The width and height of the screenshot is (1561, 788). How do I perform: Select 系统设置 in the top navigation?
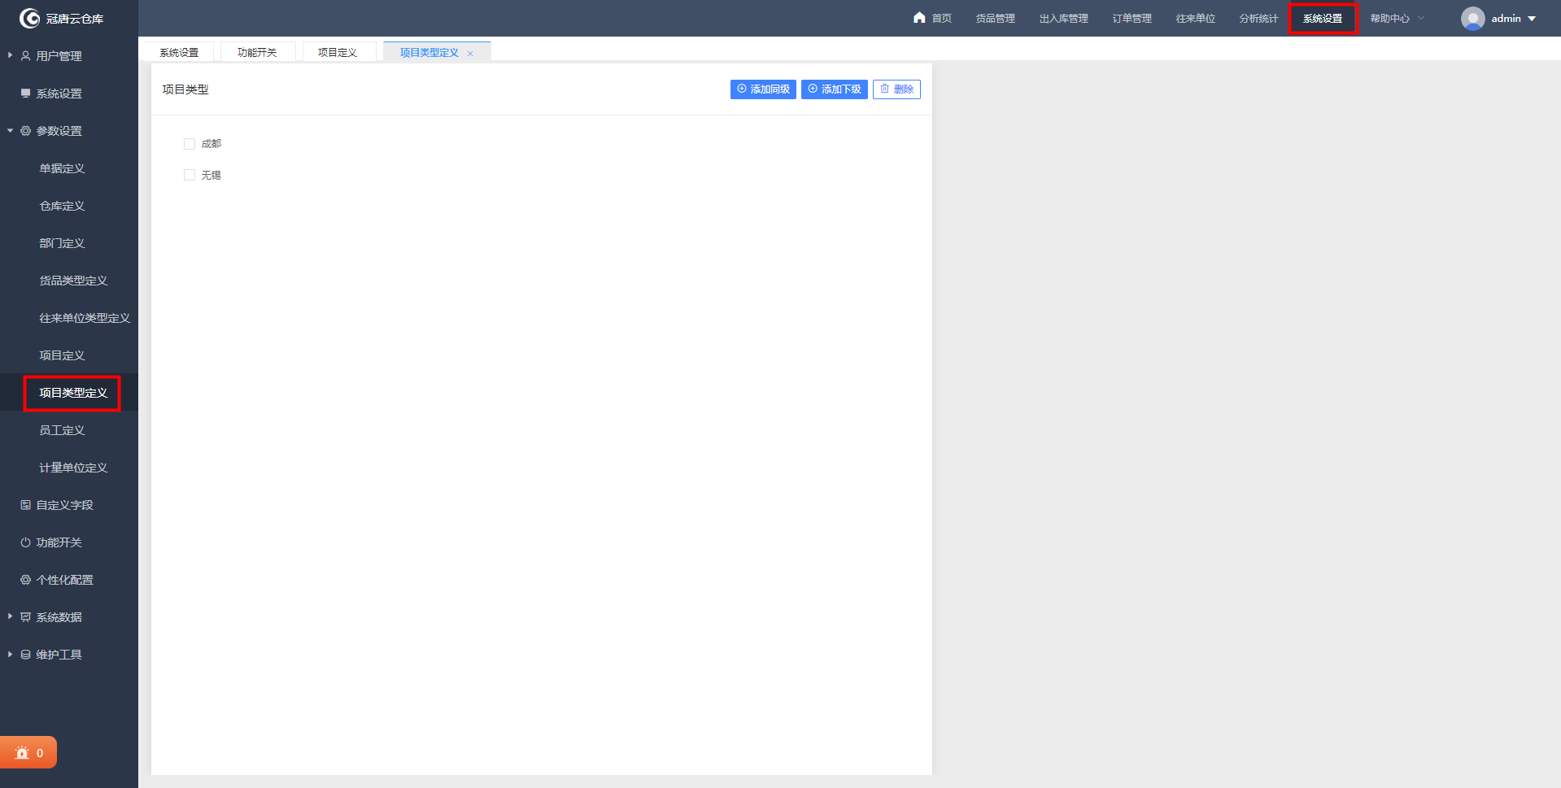[1323, 18]
